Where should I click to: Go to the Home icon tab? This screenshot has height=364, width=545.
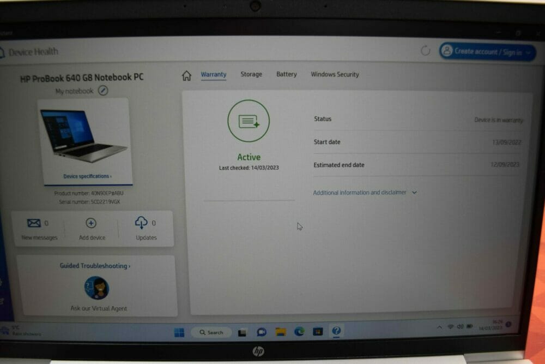pyautogui.click(x=186, y=75)
